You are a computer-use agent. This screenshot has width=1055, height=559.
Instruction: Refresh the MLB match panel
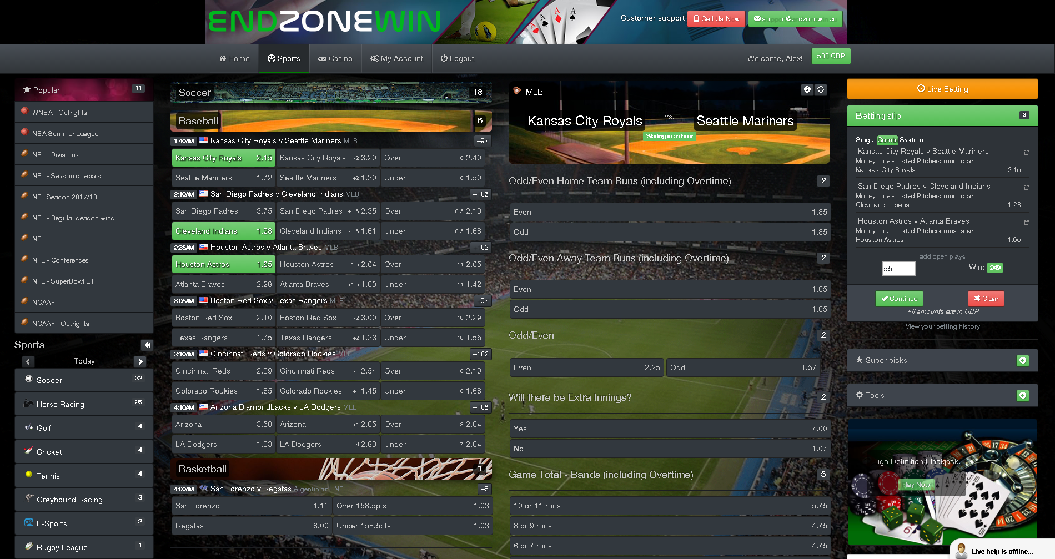[x=821, y=89]
